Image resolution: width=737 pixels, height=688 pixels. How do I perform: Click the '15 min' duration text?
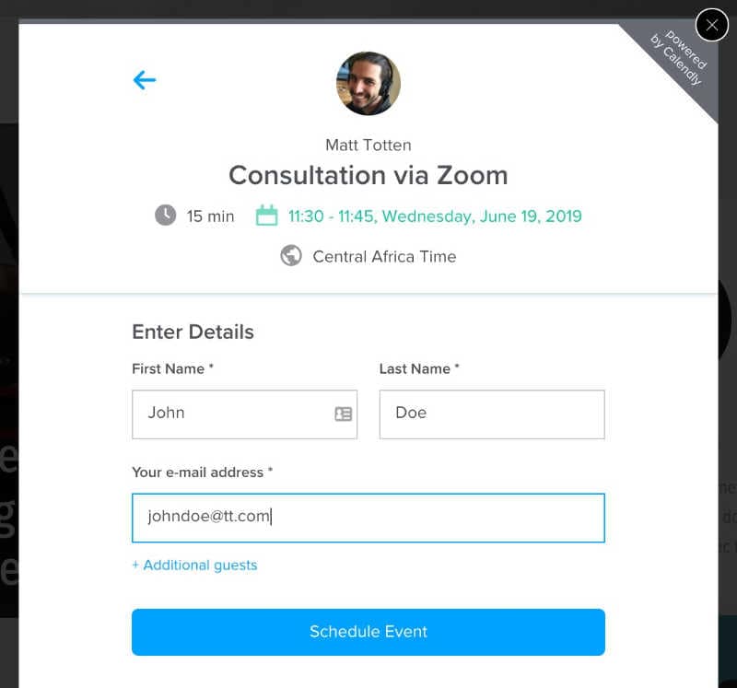pos(210,216)
